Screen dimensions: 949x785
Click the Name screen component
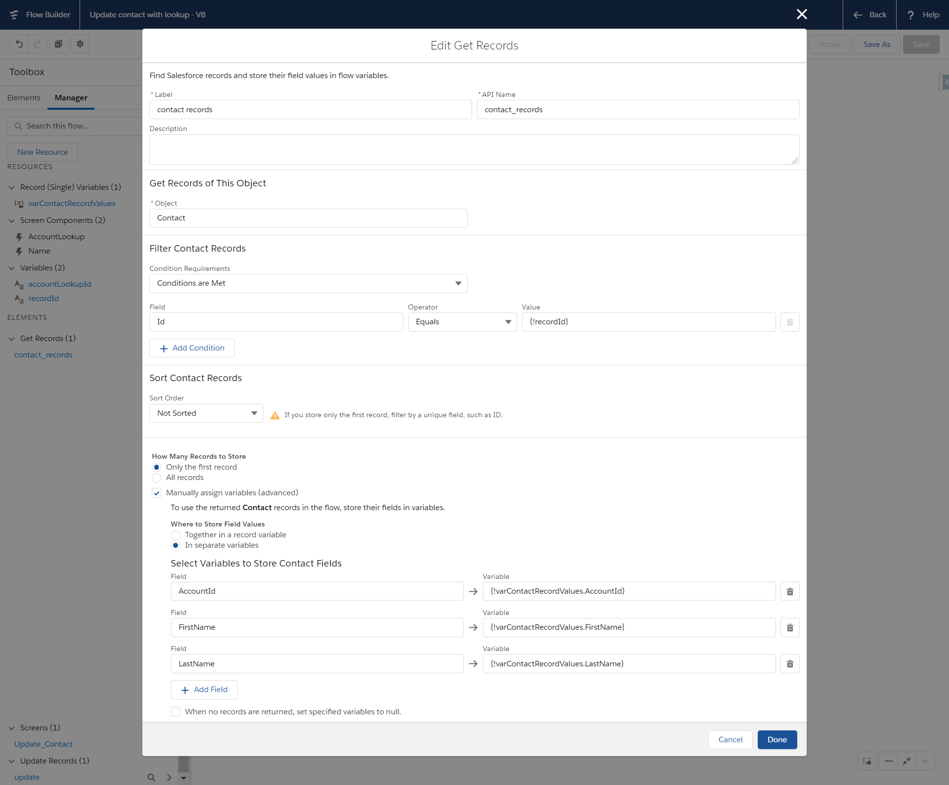pos(39,251)
